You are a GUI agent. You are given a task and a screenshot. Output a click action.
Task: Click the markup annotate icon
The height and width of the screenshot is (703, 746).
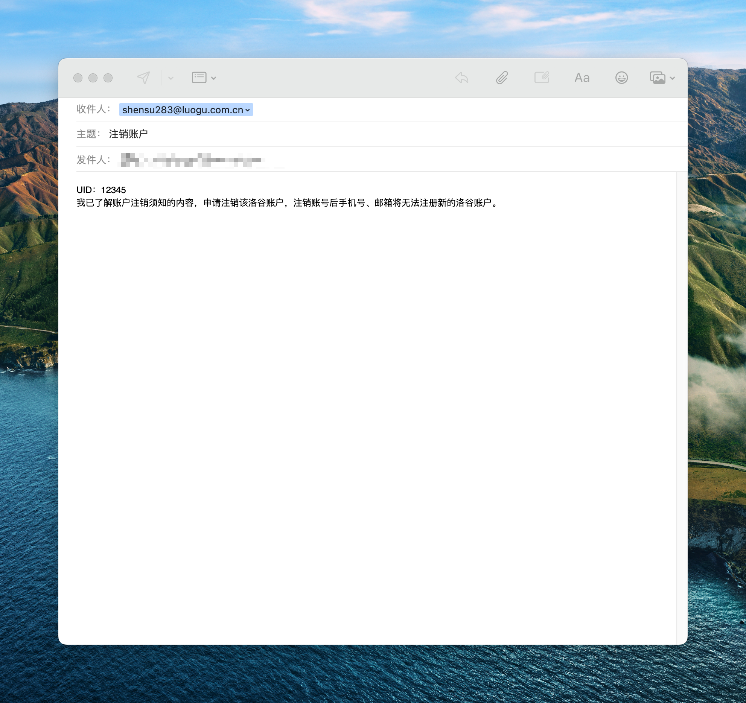point(542,78)
